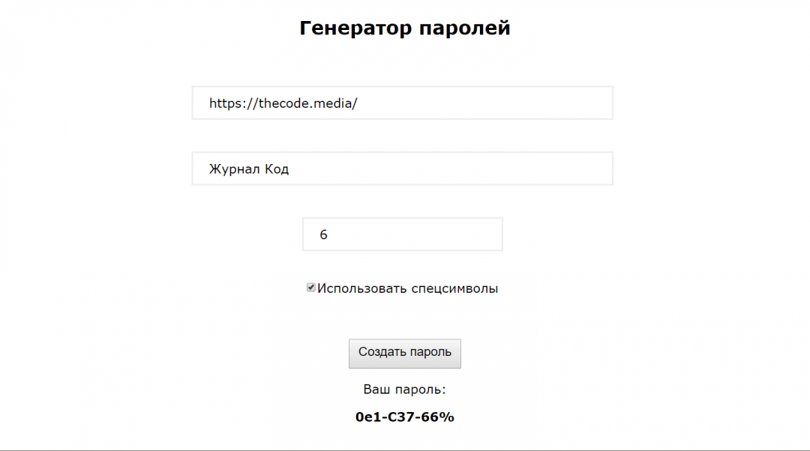
Task: Click the "Генератор паролей" heading
Action: (405, 28)
